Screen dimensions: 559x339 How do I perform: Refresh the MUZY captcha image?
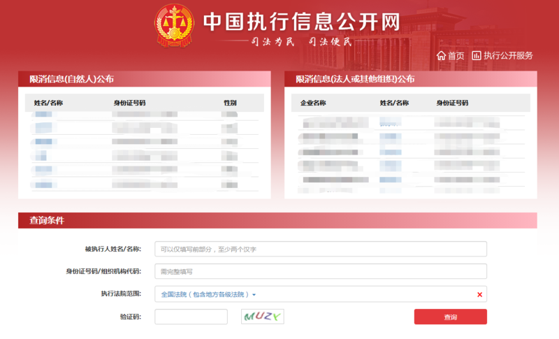[263, 317]
